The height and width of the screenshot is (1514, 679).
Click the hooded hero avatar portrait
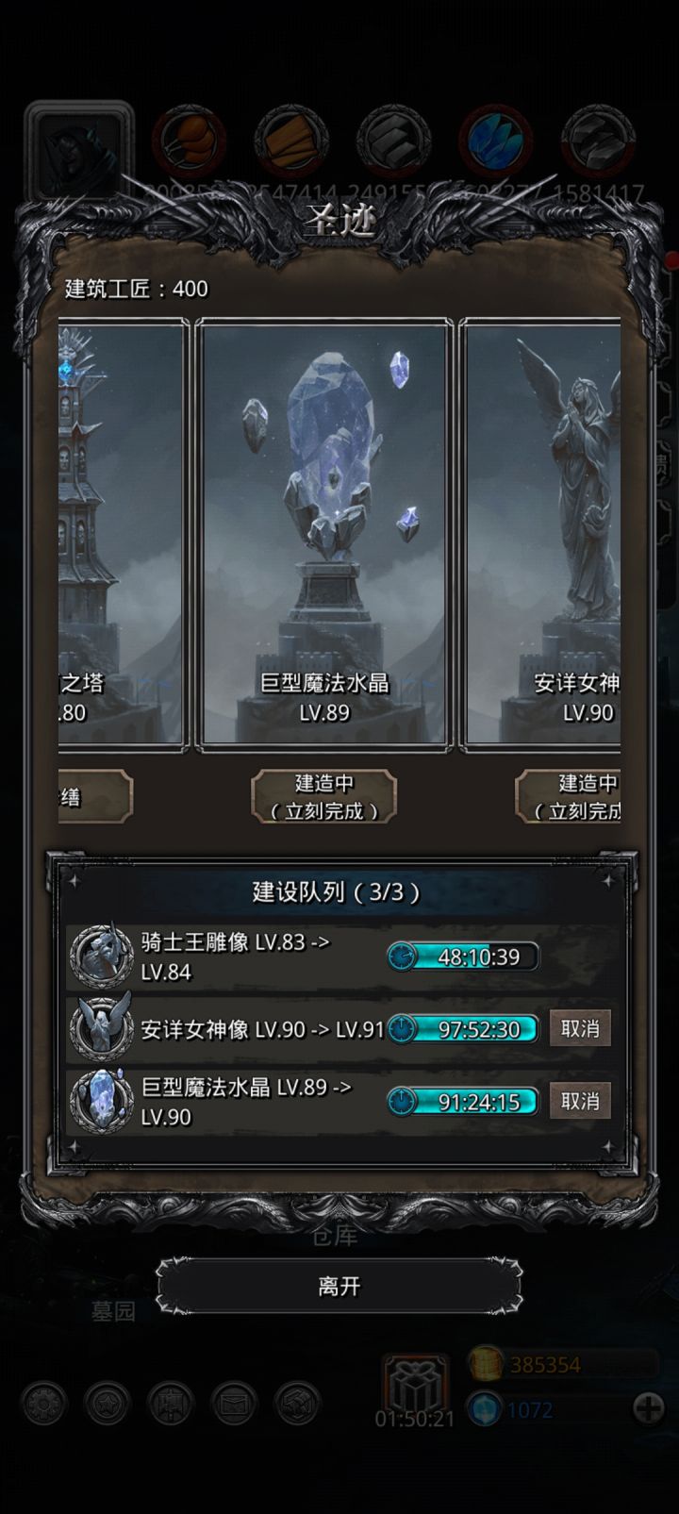click(79, 151)
